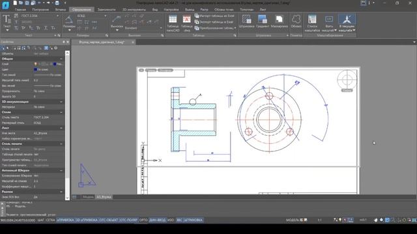This screenshot has height=234, width=417.
Task: Click the New document icon in quick access bar
Action: pos(15,3)
